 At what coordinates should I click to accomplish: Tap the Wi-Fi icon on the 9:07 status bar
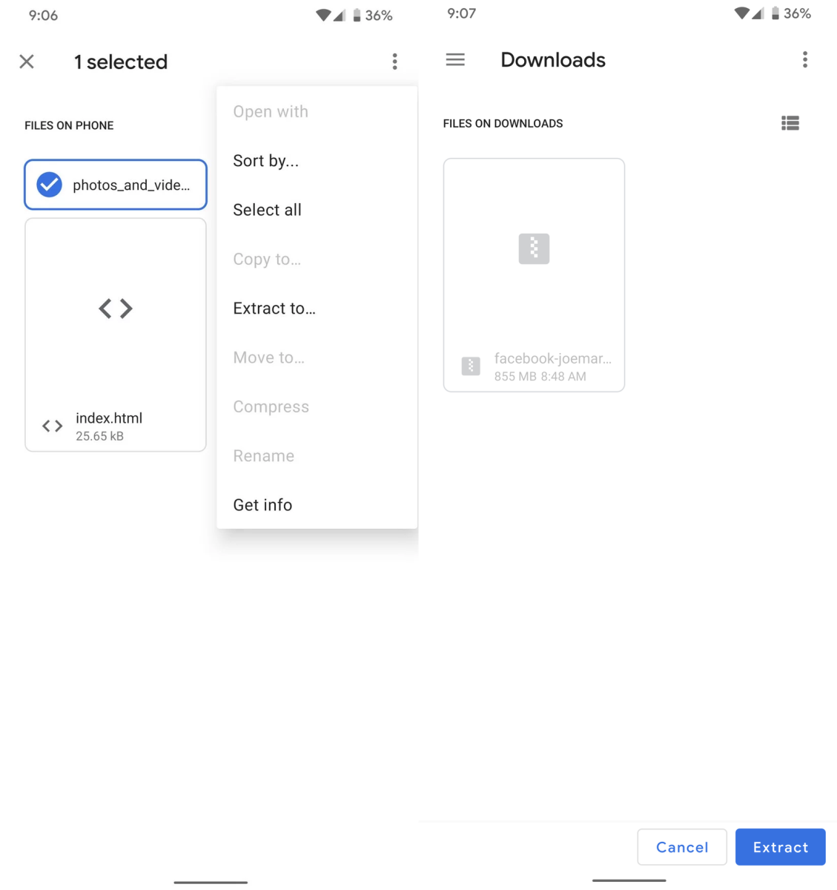click(x=741, y=13)
